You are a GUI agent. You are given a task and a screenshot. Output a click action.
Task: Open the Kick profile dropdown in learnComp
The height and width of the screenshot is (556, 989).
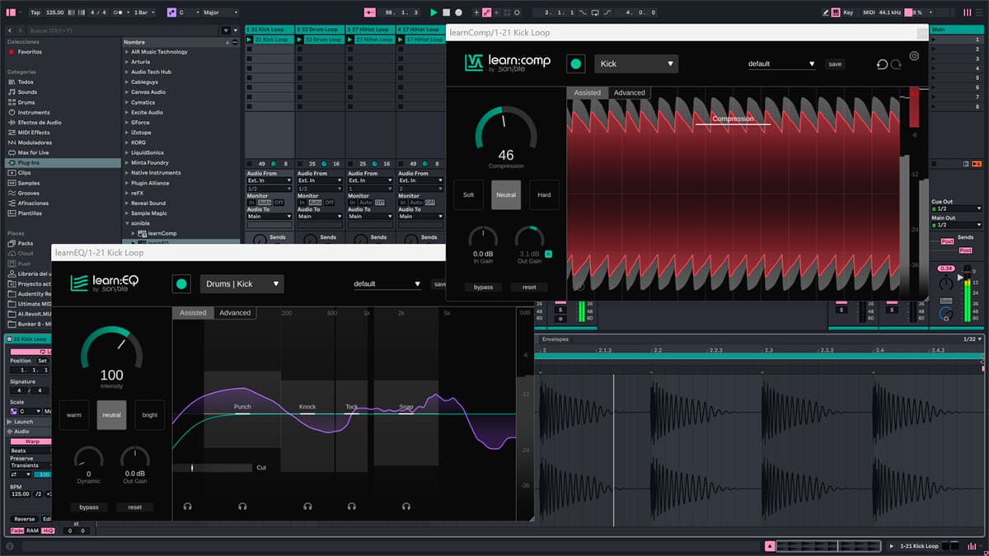click(635, 63)
